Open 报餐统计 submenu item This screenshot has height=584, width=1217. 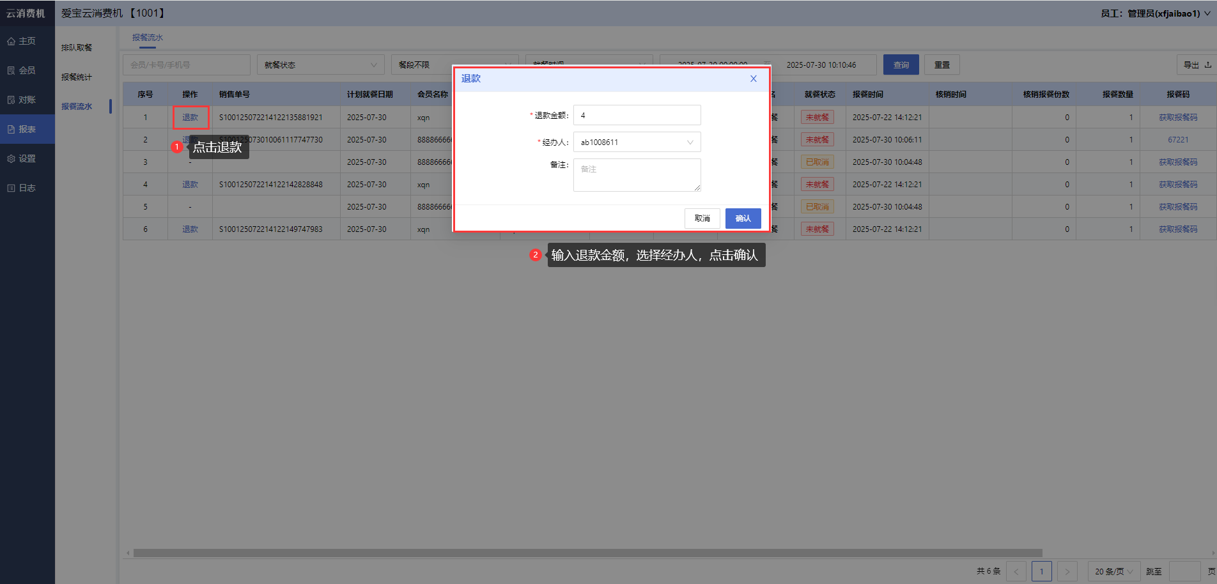77,77
